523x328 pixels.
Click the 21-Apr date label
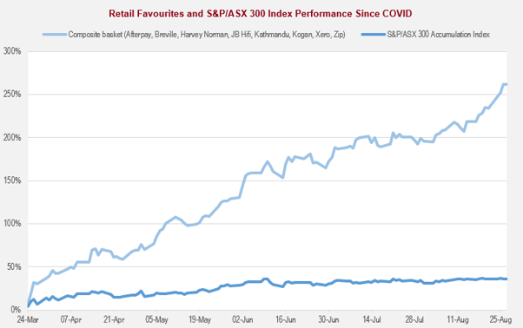click(114, 319)
